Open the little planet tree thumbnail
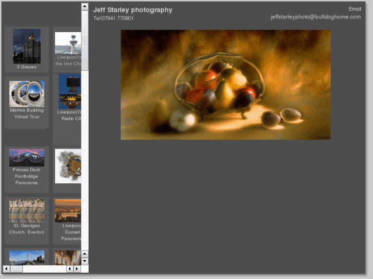 (x=68, y=166)
